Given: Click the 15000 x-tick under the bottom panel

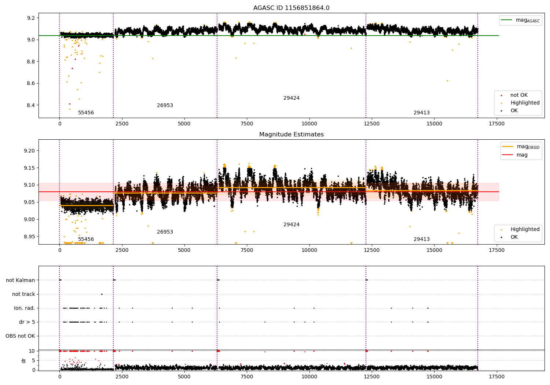Looking at the screenshot, I should (x=434, y=377).
